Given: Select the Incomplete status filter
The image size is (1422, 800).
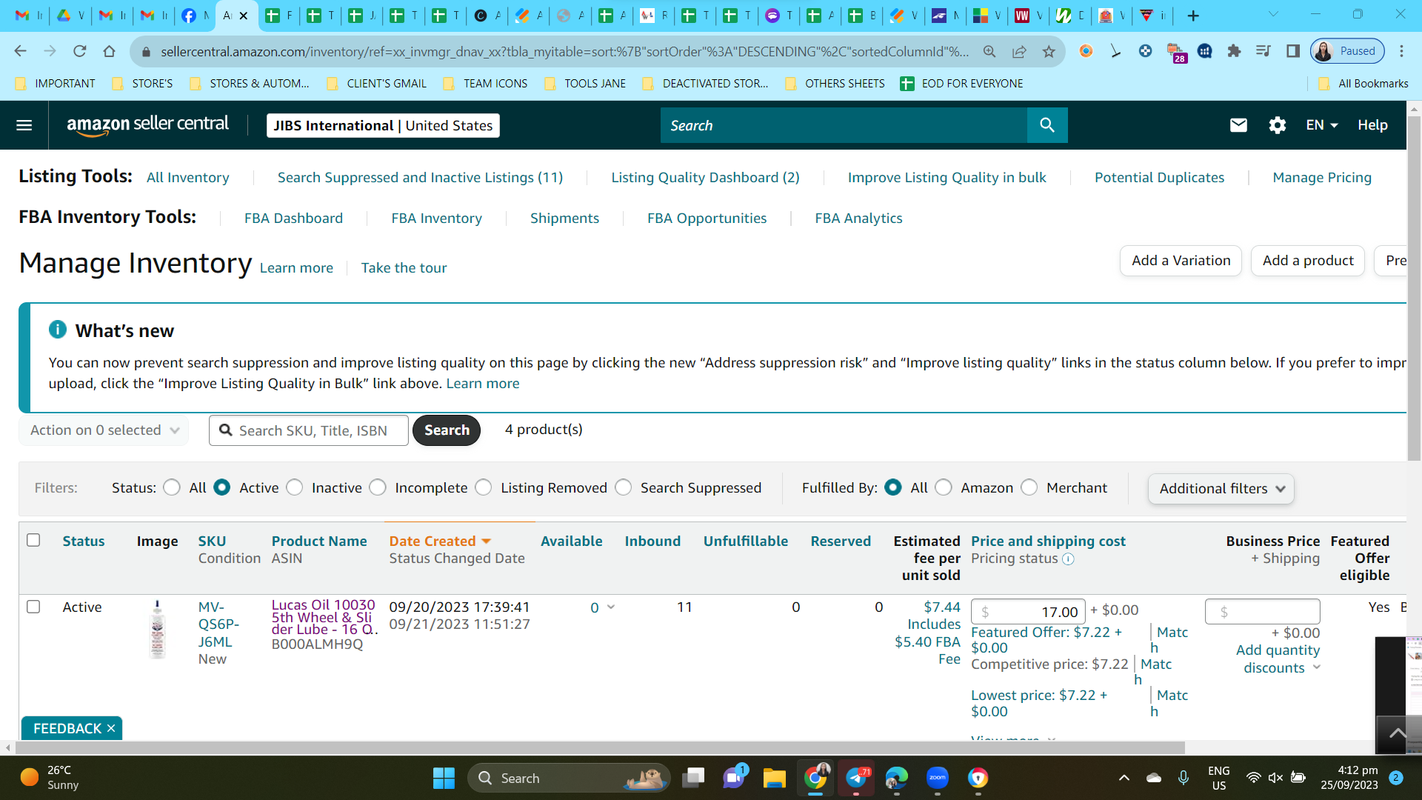Looking at the screenshot, I should point(378,487).
